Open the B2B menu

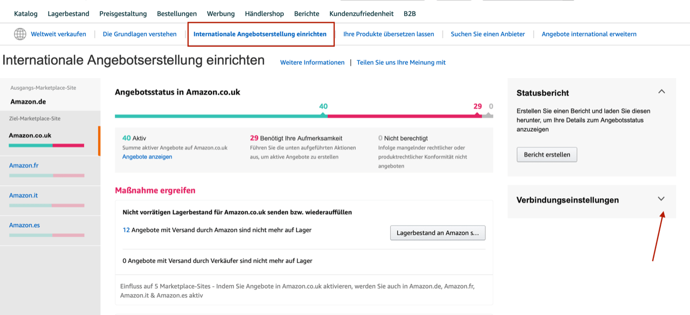click(410, 13)
